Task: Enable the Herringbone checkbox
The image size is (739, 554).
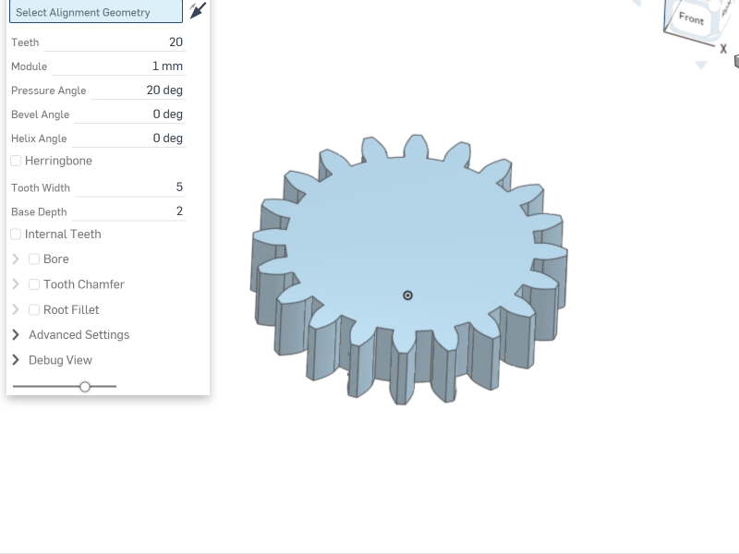Action: [x=16, y=161]
